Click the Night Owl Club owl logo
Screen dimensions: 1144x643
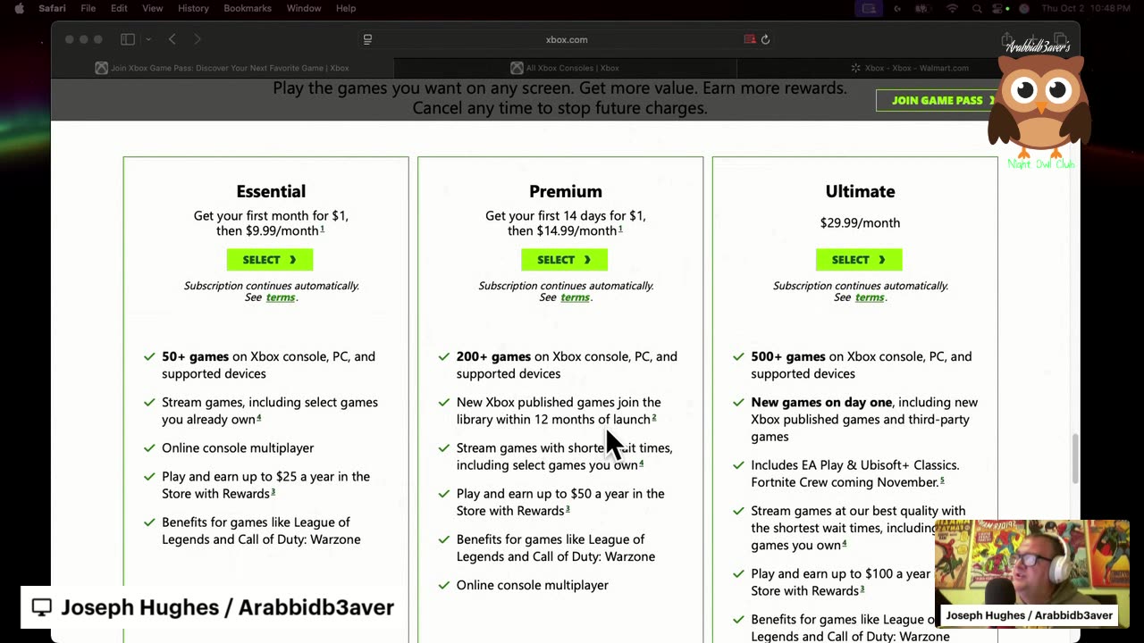(1039, 105)
